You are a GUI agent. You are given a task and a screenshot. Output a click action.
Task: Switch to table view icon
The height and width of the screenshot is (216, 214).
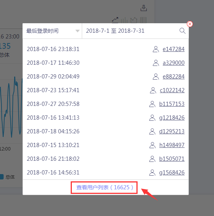click(143, 20)
